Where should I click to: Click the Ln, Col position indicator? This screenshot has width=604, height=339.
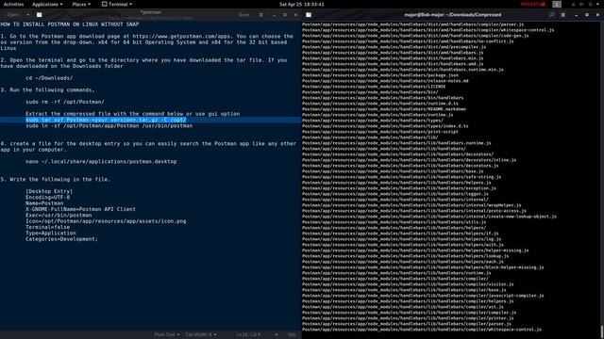click(x=248, y=334)
